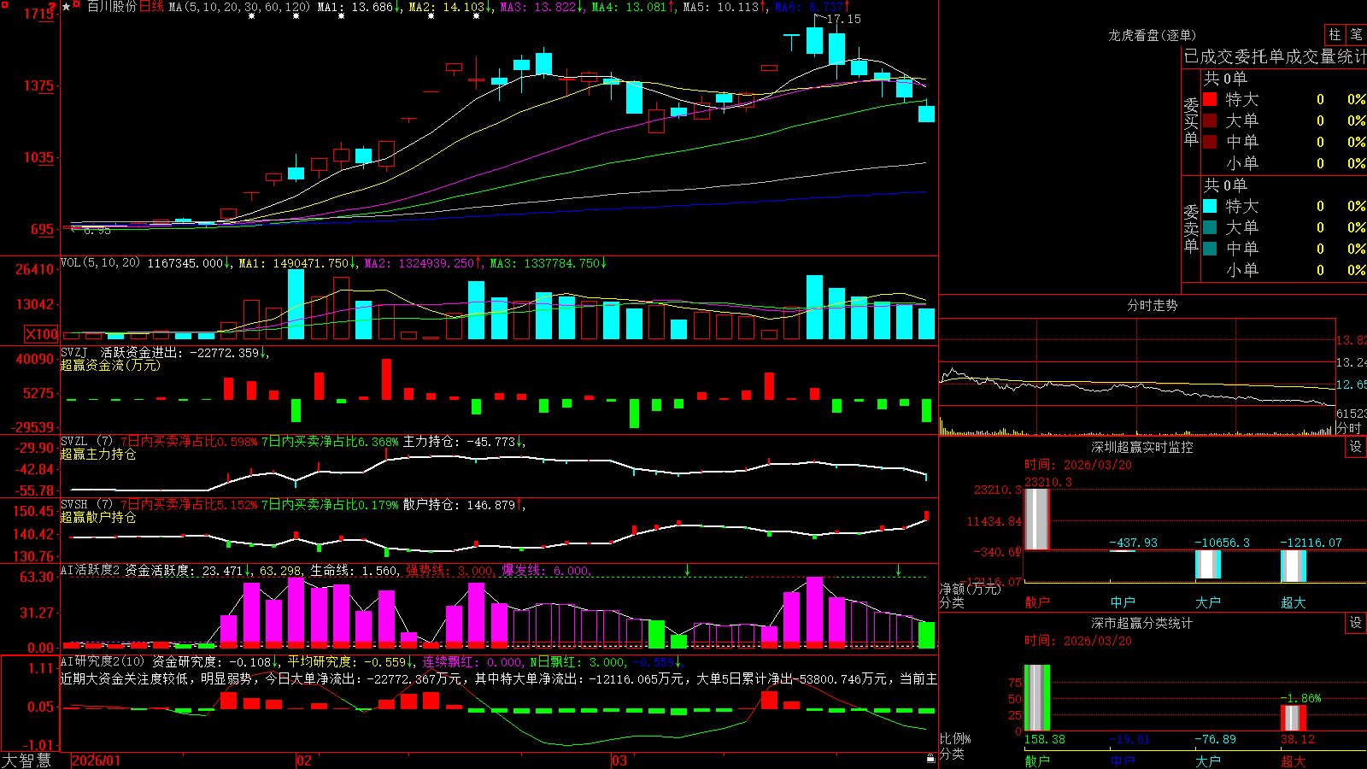Screen dimensions: 1367x769
Task: Click the 中户 label in 深圳超赢实时监控
Action: point(1123,602)
